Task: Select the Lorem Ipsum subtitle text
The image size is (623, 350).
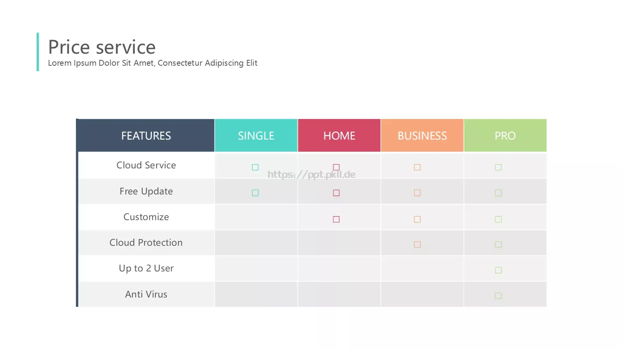Action: click(153, 63)
